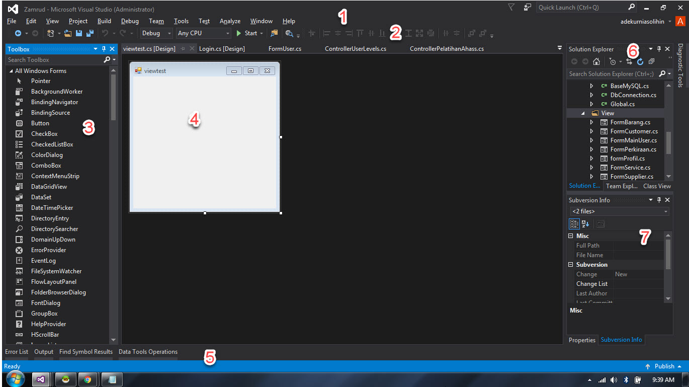Open the Build menu
Screen dimensions: 689x387
pos(104,21)
